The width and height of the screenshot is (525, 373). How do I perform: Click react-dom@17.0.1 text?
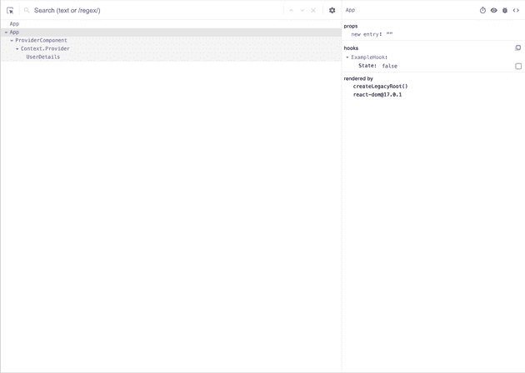(377, 95)
